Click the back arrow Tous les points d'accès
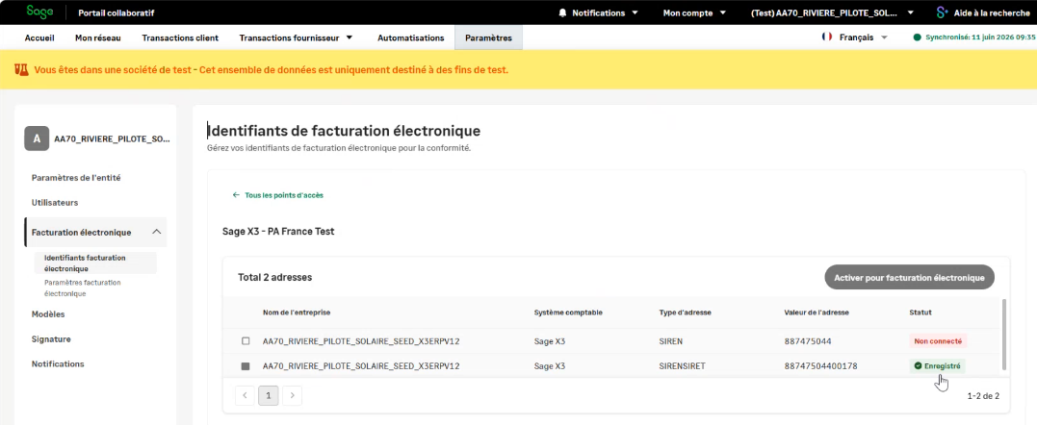The width and height of the screenshot is (1037, 425). (236, 195)
